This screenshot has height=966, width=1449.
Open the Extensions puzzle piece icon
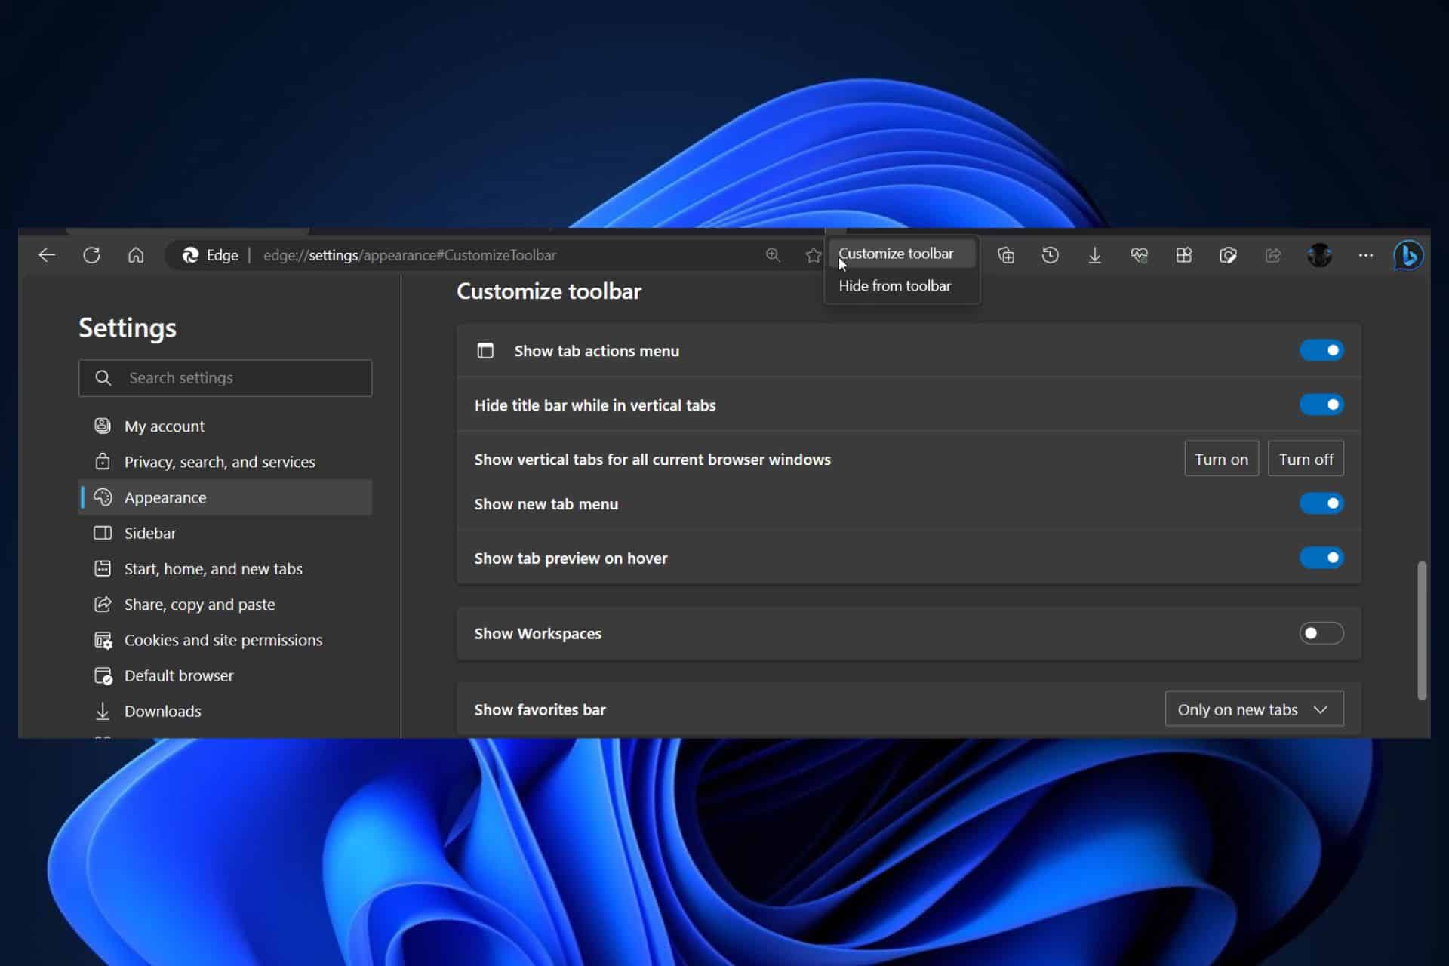(1184, 254)
